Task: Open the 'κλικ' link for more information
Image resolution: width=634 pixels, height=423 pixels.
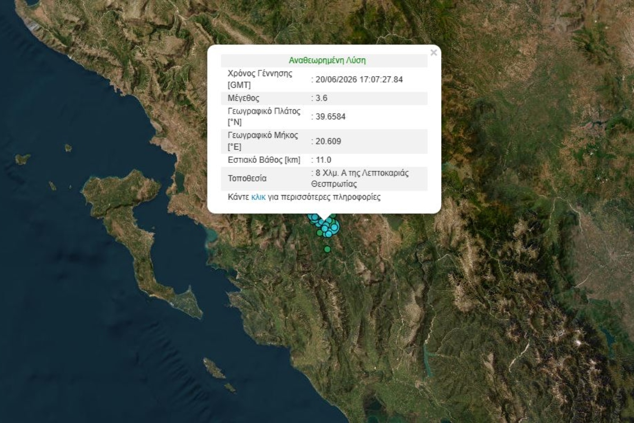Action: (258, 197)
